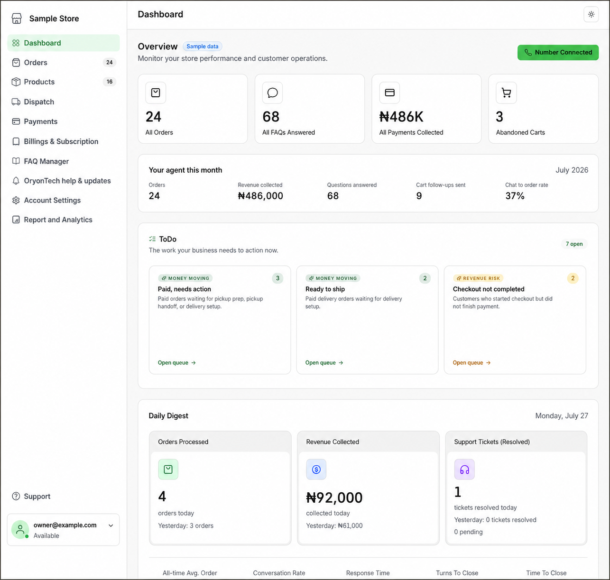Click the FAQ Manager book icon
The image size is (610, 580).
coord(16,161)
